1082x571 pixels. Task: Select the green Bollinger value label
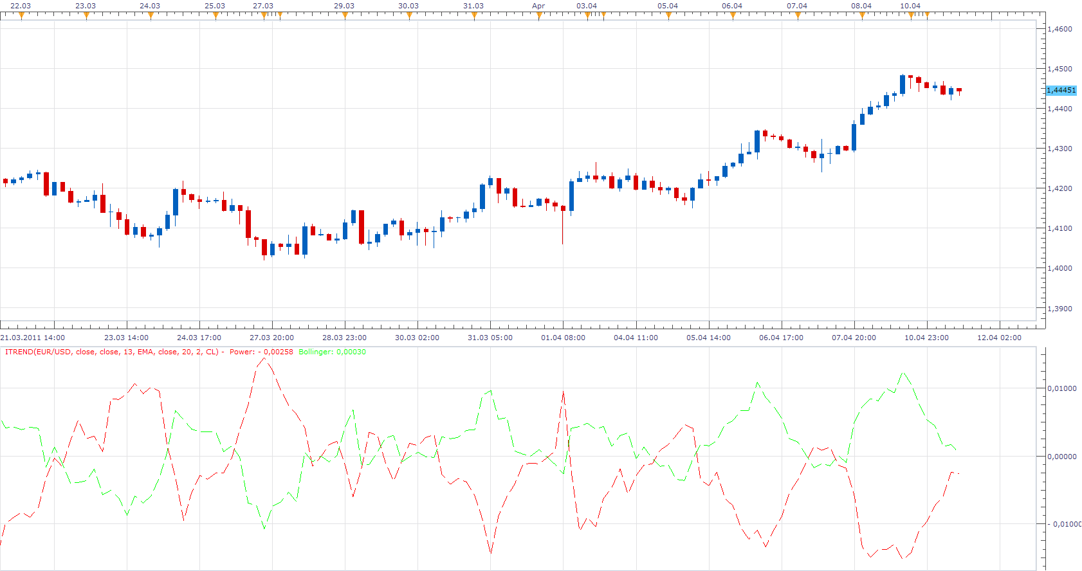point(332,352)
